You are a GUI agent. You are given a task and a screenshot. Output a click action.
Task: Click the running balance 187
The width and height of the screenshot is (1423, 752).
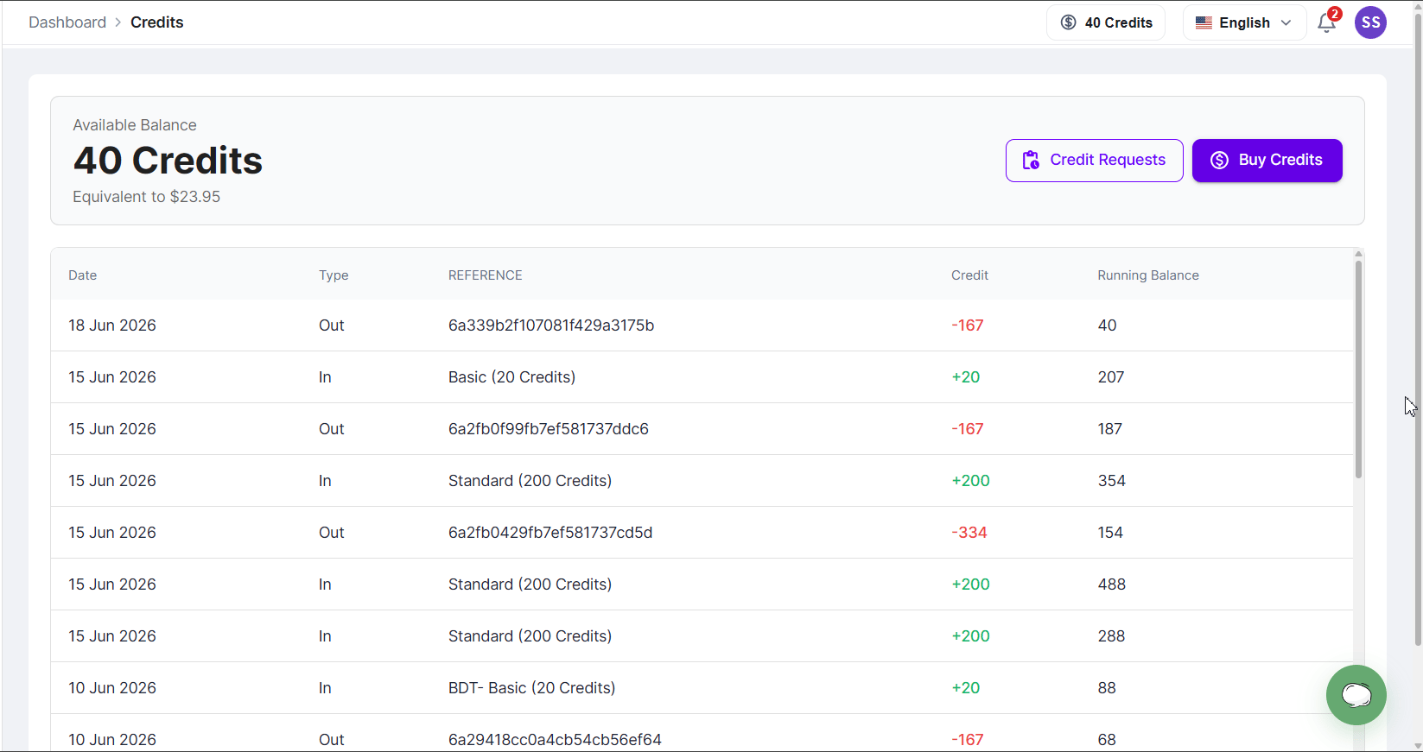pyautogui.click(x=1110, y=429)
